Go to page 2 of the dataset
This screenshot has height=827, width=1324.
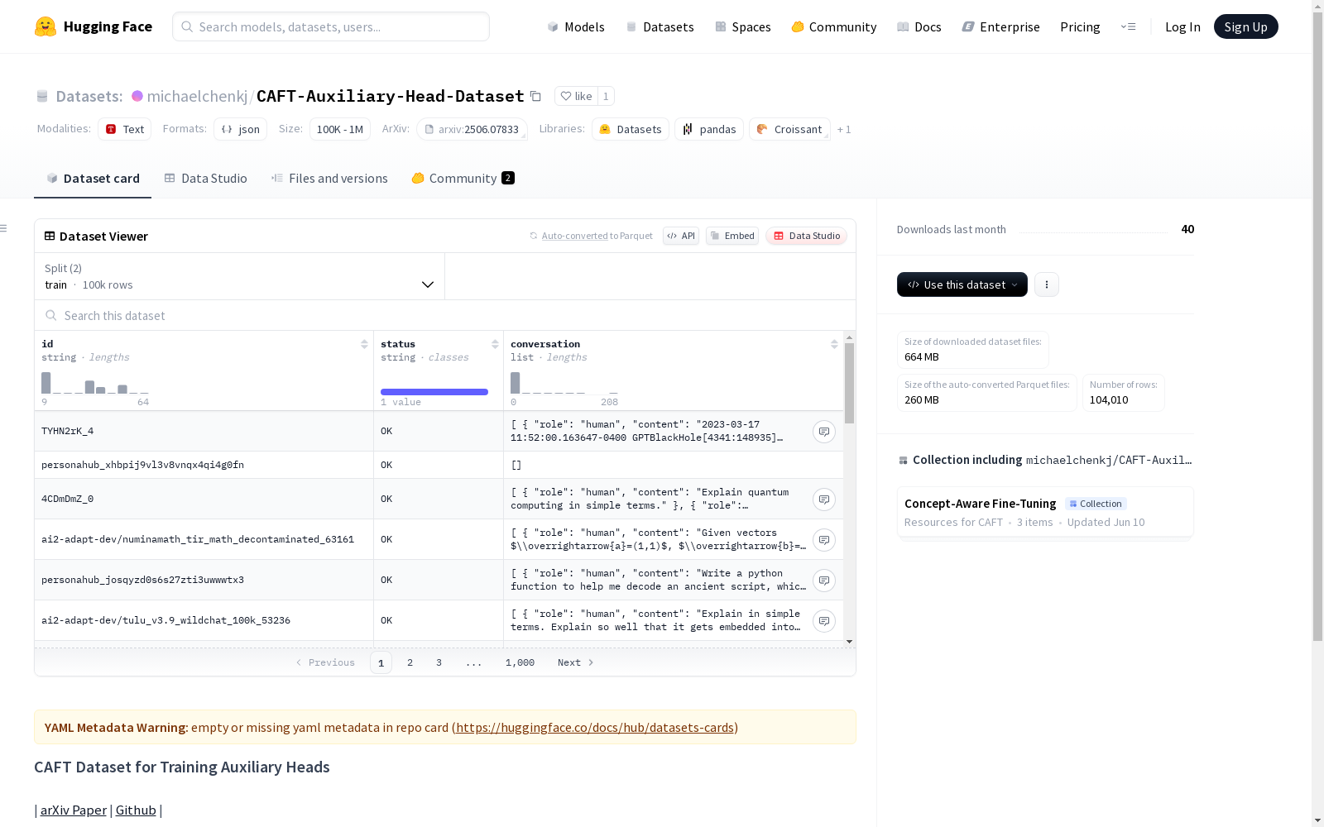tap(410, 662)
